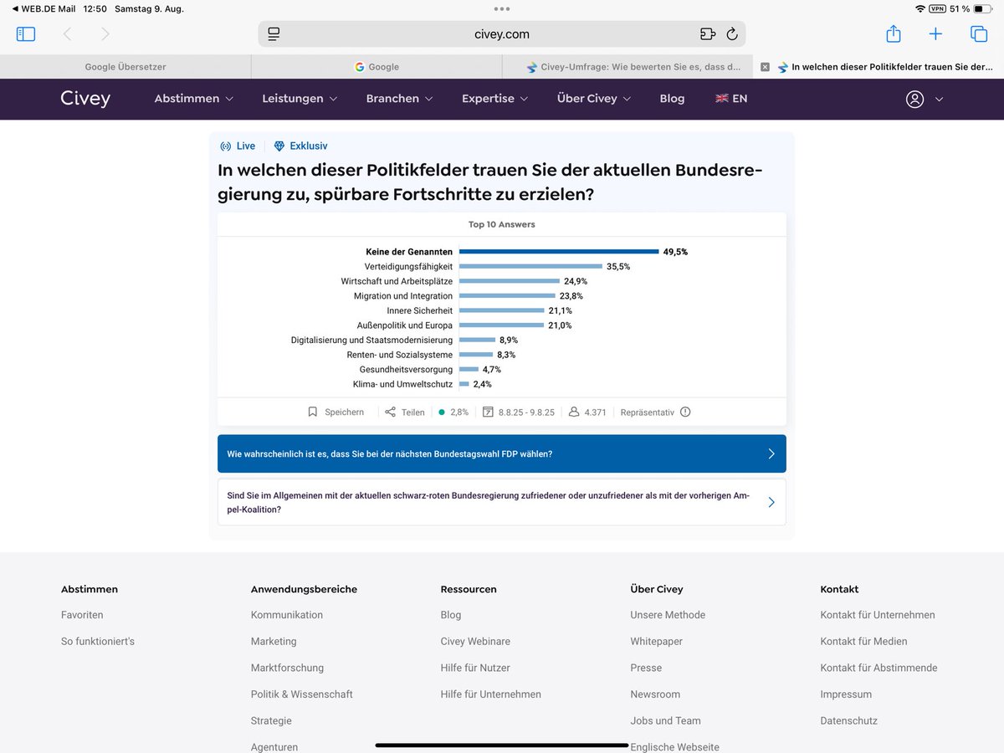The height and width of the screenshot is (753, 1004).
Task: Open the Blog menu item
Action: pyautogui.click(x=672, y=99)
